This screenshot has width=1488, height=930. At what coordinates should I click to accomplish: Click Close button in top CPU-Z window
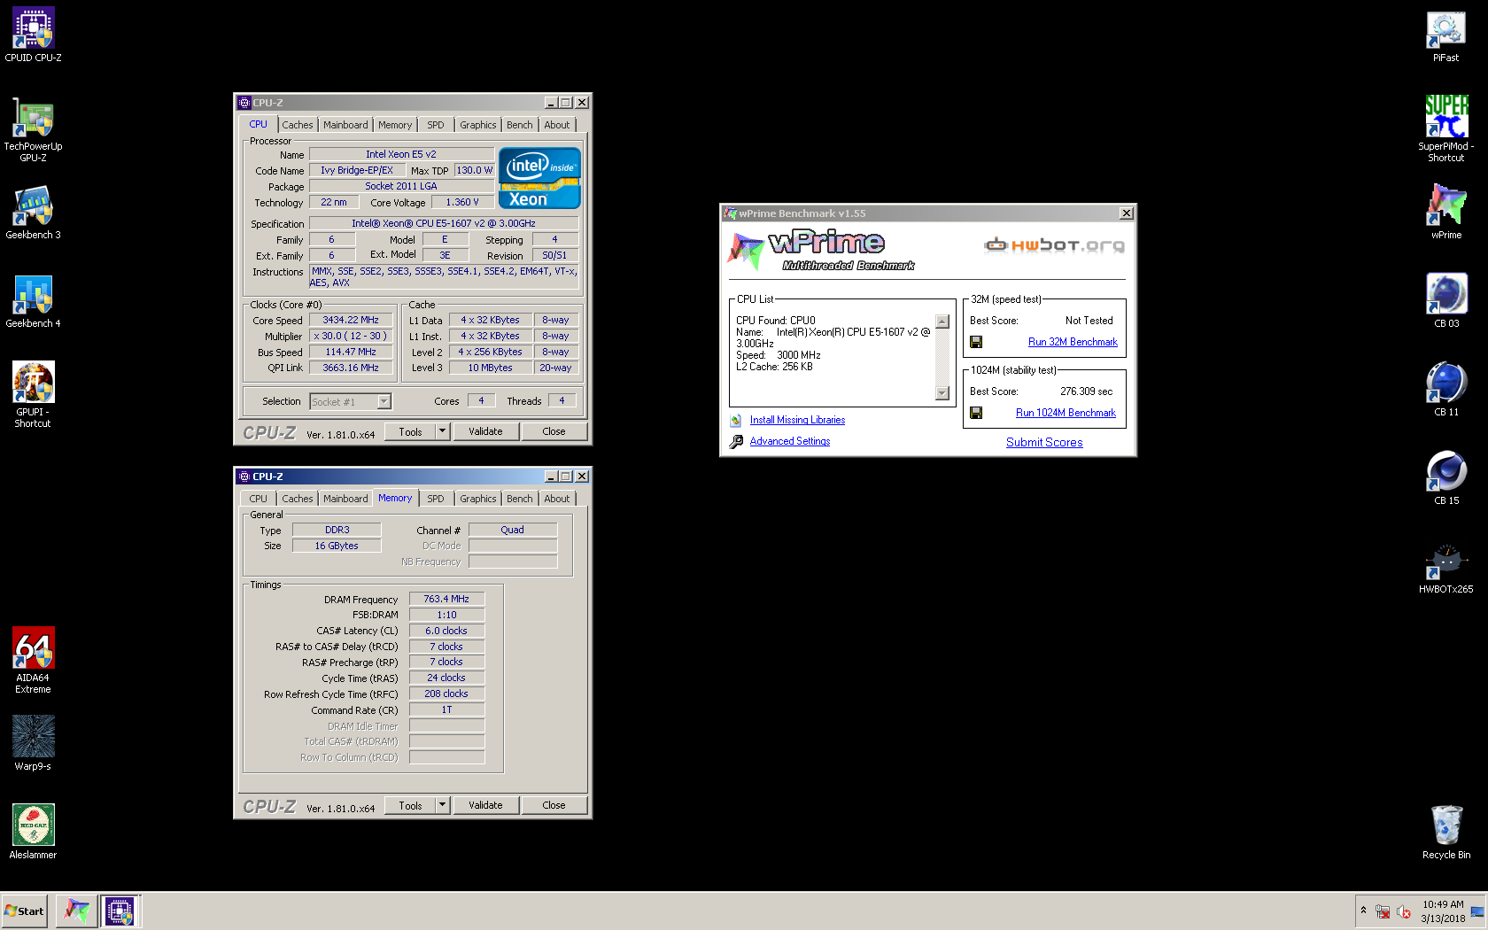point(554,431)
